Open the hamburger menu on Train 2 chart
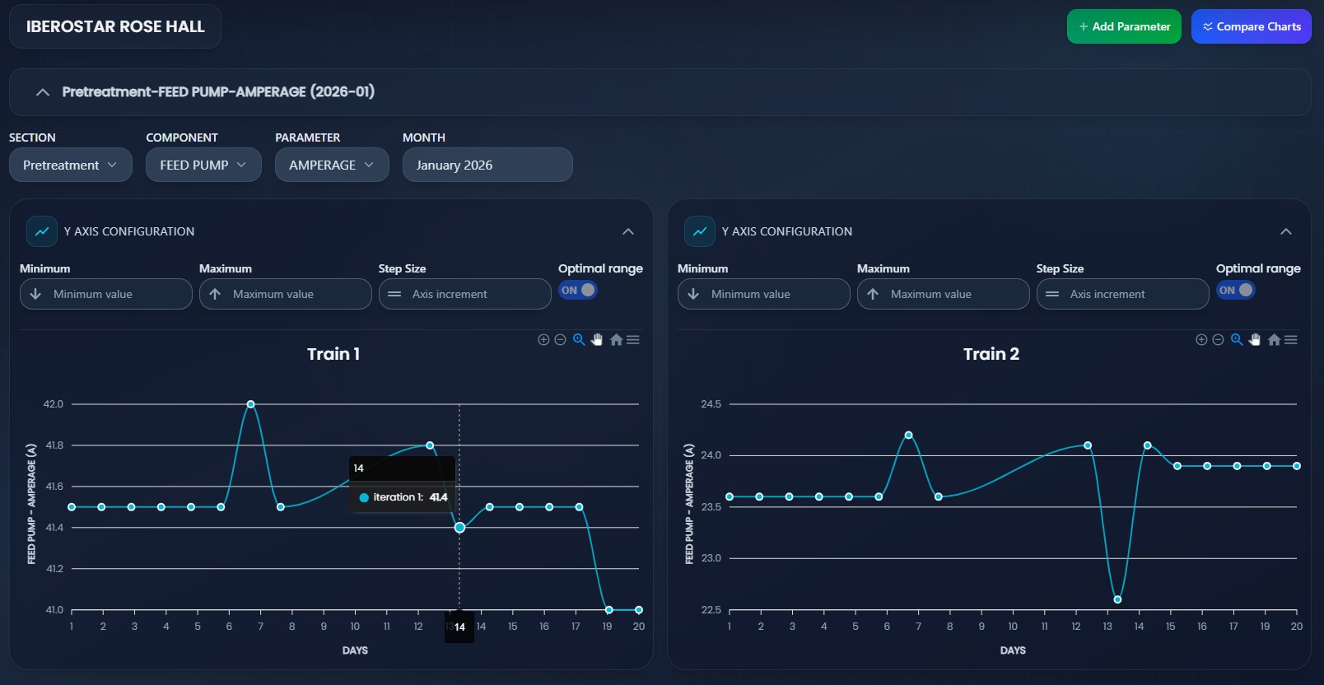Viewport: 1324px width, 685px height. (x=1291, y=340)
